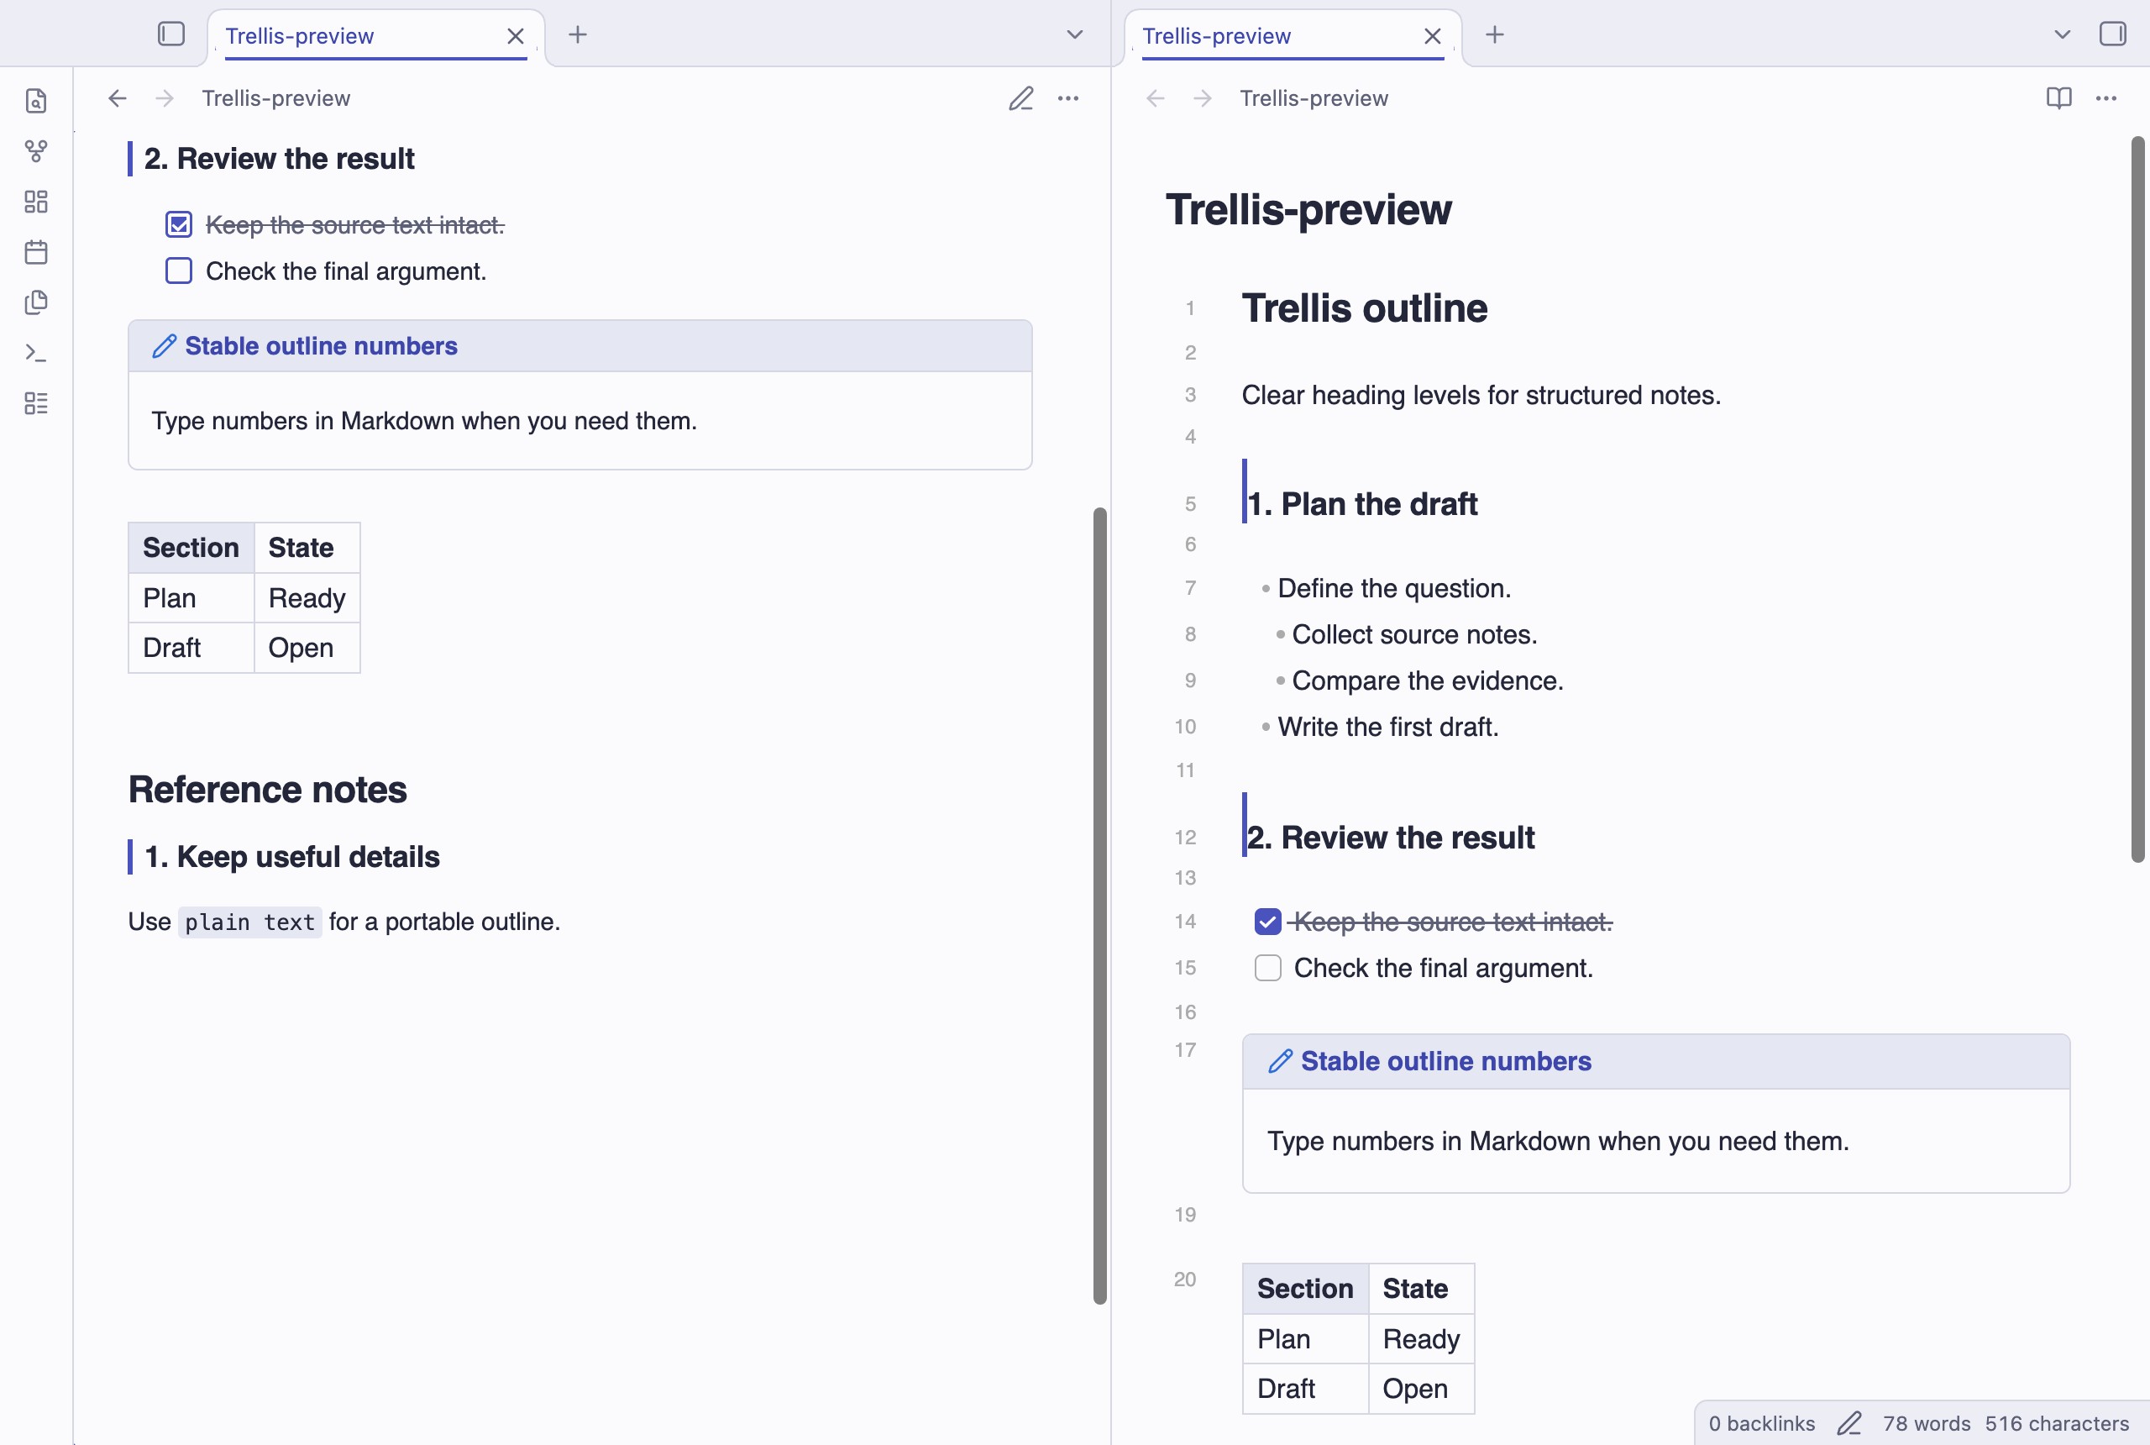Uncheck 'Keep the source text intact' in right pane
2150x1445 pixels.
click(1267, 922)
